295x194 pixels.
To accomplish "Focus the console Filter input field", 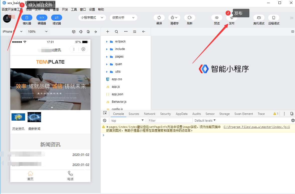I will 170,120.
